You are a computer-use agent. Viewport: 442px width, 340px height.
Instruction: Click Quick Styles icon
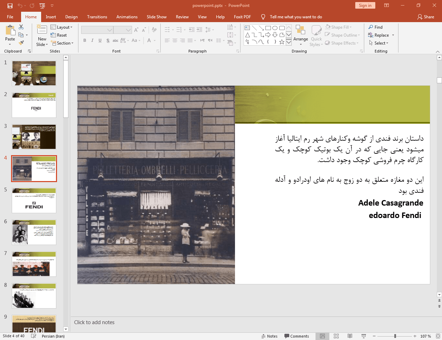point(316,36)
